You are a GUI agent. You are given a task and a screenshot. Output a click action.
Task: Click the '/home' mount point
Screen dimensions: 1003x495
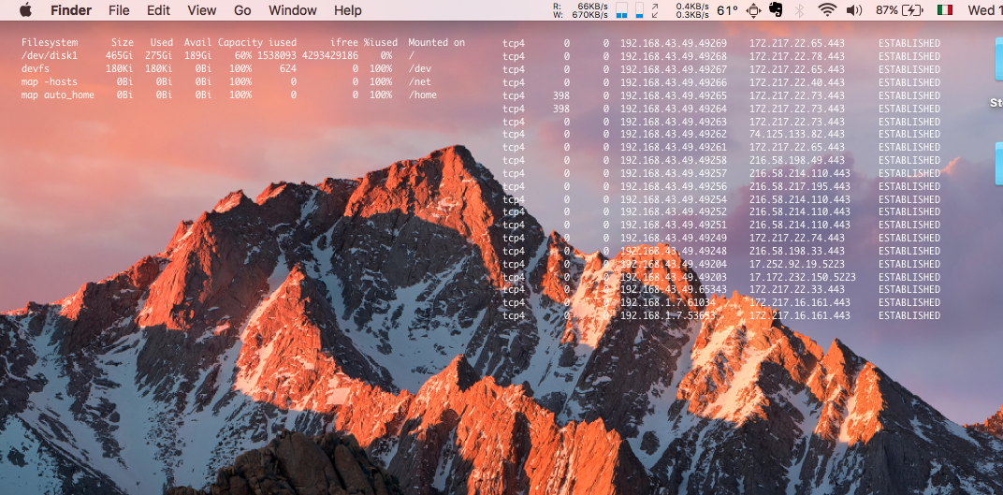pos(422,95)
